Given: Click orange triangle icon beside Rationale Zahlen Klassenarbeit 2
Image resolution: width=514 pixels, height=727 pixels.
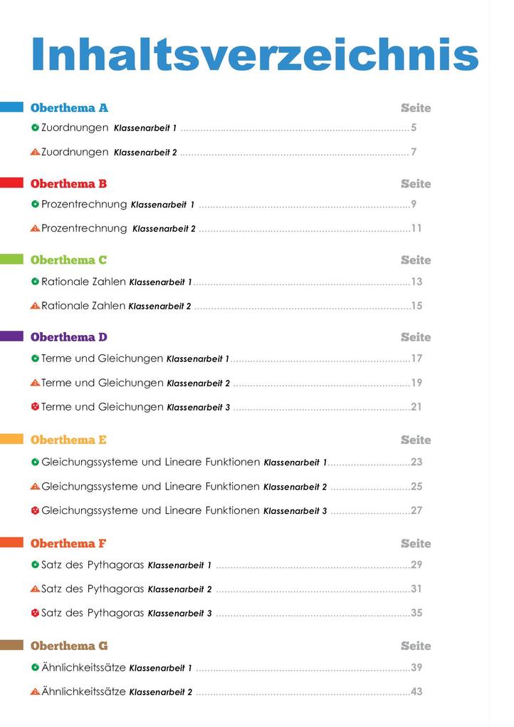Looking at the screenshot, I should pyautogui.click(x=35, y=306).
